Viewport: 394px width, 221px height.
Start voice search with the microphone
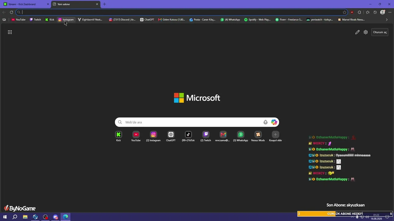(266, 122)
